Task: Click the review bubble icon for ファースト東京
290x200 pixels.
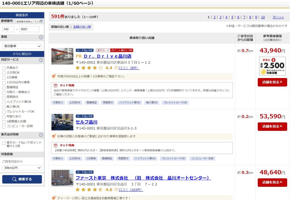Action: [116, 189]
